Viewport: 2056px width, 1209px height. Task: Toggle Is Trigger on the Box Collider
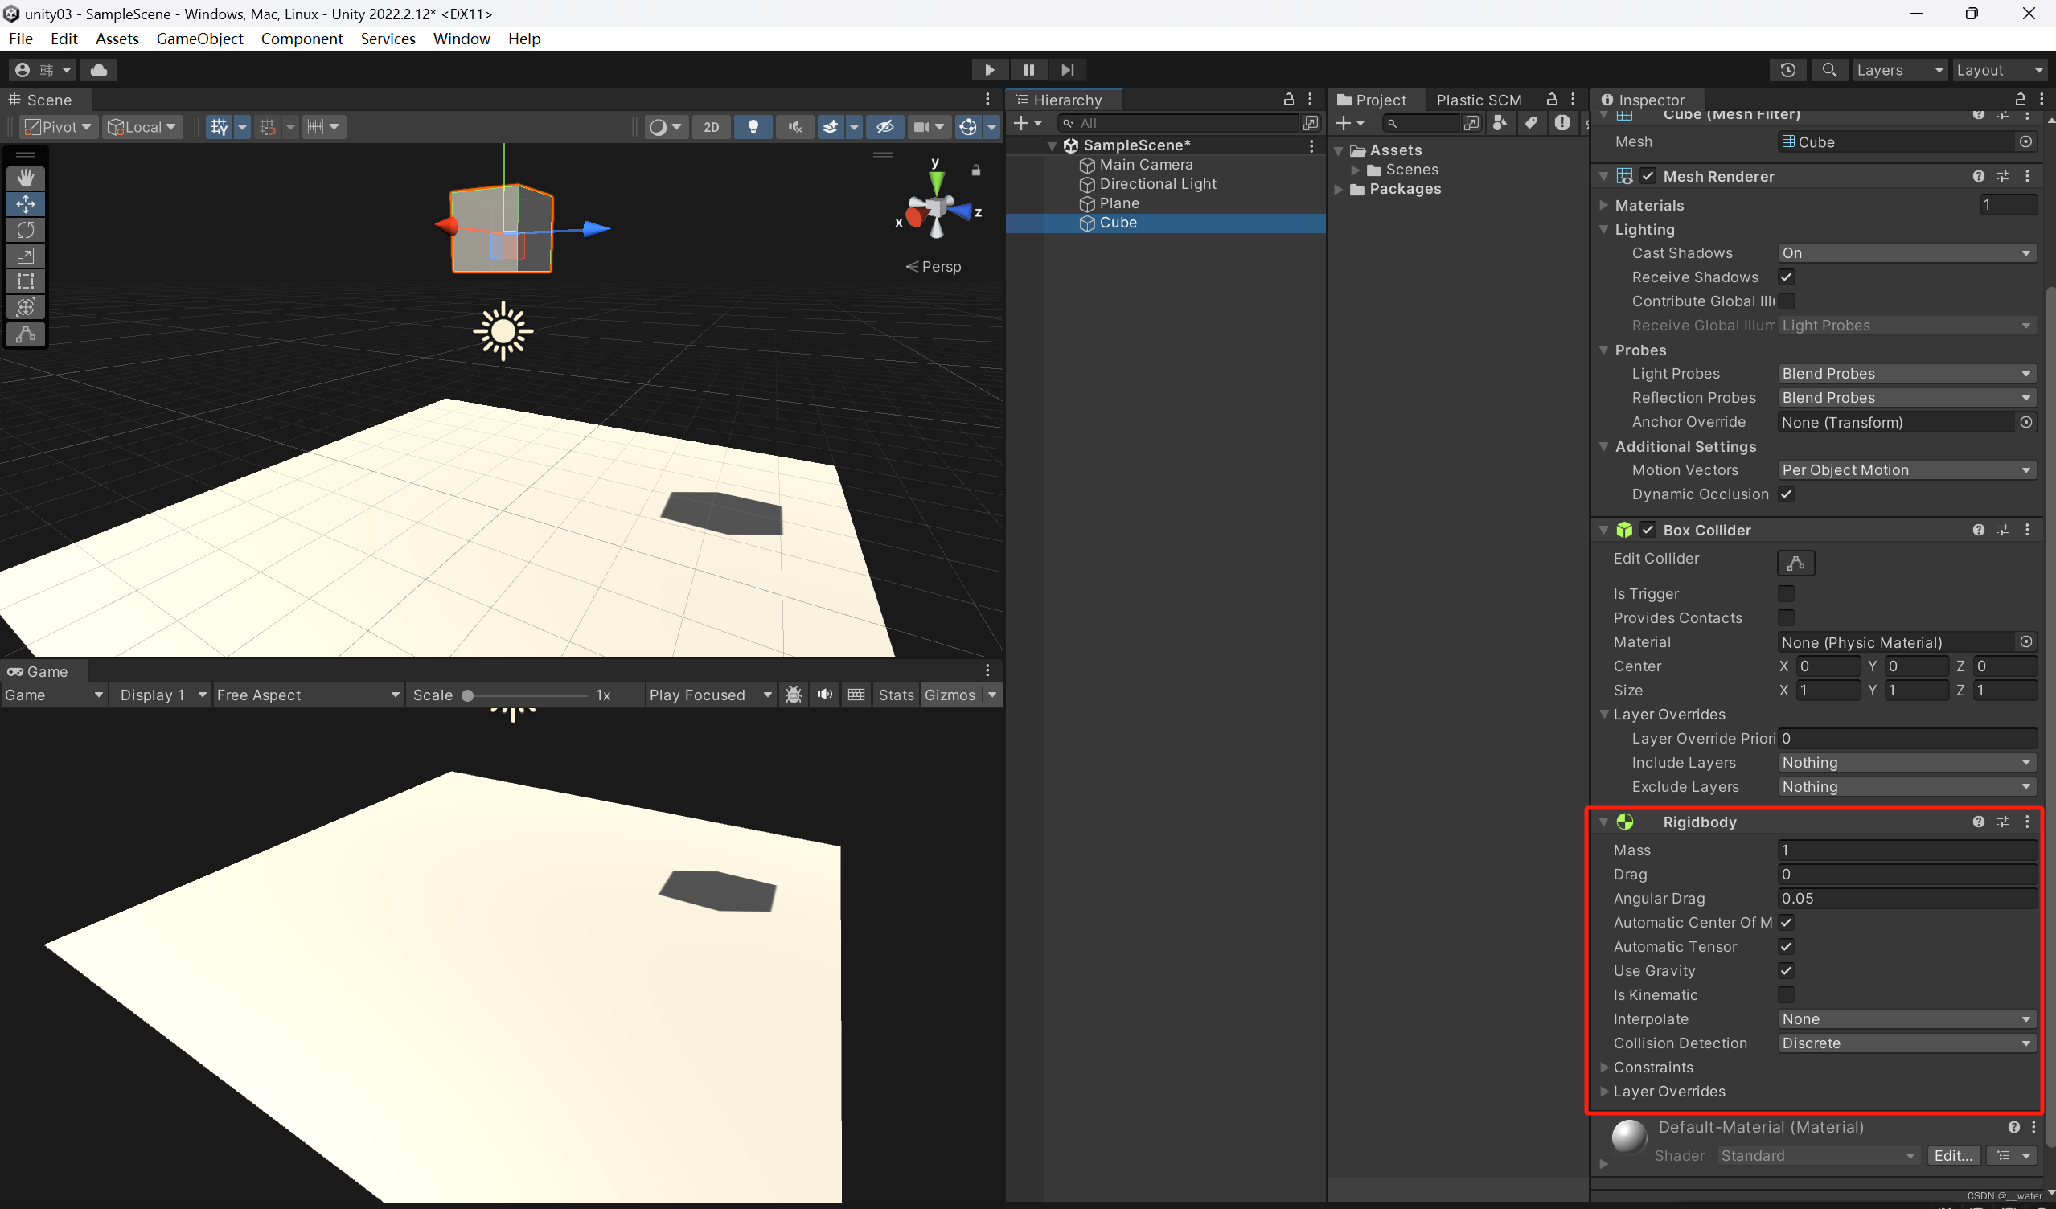[1786, 594]
